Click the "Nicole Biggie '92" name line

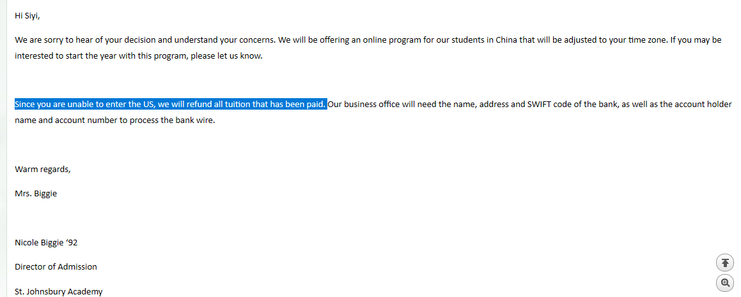point(46,243)
